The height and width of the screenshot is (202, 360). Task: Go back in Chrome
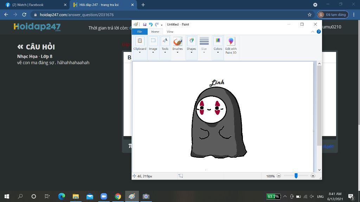click(6, 15)
